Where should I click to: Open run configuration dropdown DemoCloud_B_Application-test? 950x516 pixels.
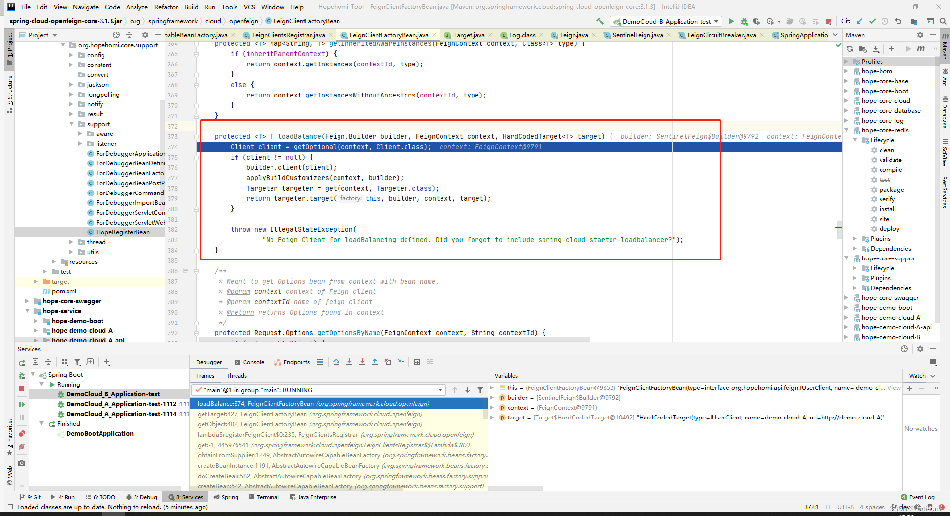(666, 21)
